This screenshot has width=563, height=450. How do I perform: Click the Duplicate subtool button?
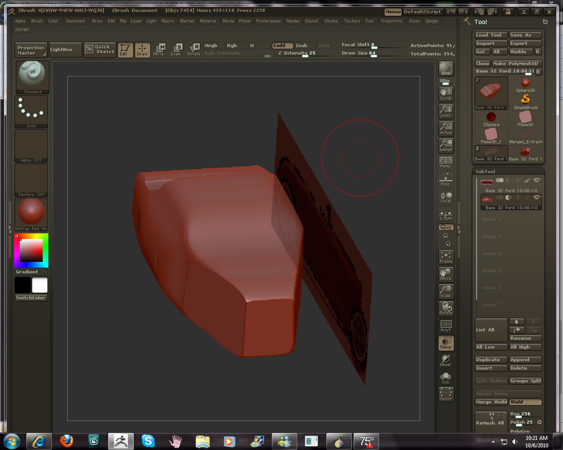pos(491,360)
